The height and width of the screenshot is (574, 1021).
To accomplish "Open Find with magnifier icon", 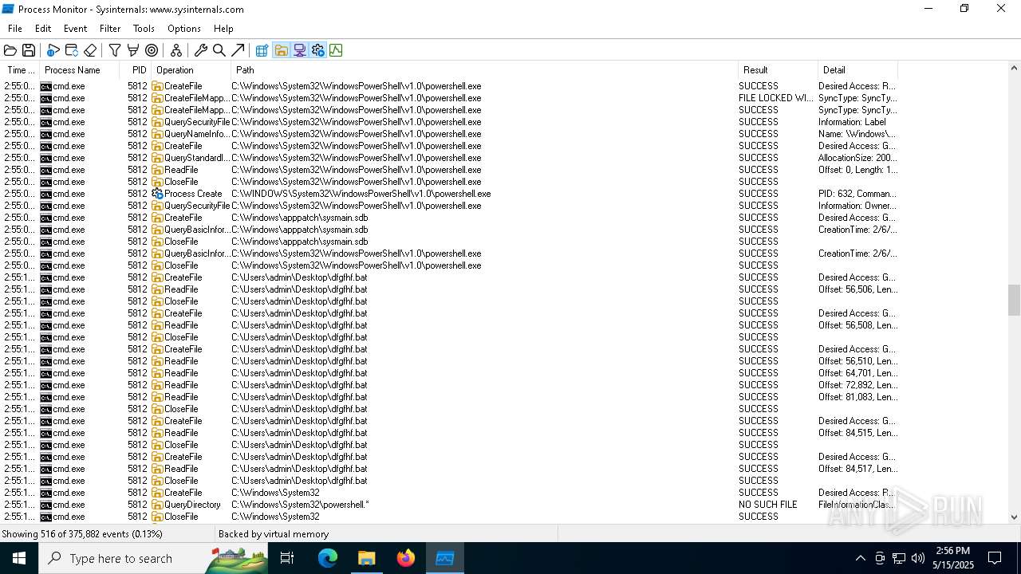I will click(x=219, y=50).
